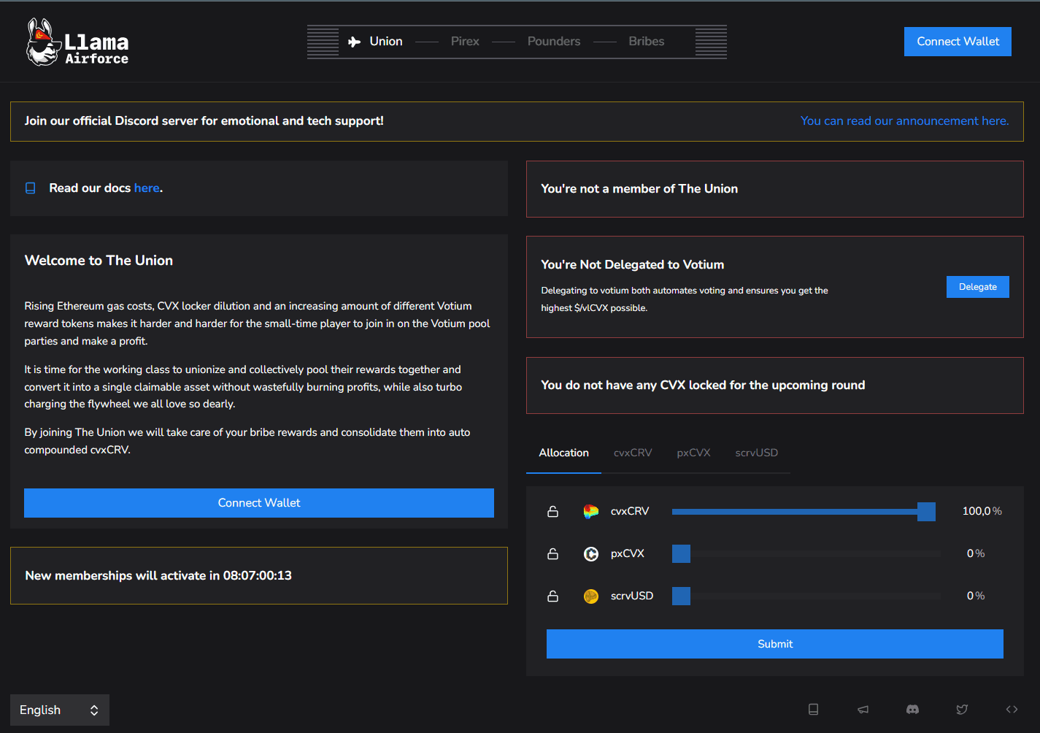This screenshot has height=733, width=1040.
Task: Click the pxCVX label in allocation row
Action: click(628, 554)
